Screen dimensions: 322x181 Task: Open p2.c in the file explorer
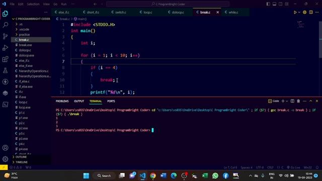click(31, 123)
